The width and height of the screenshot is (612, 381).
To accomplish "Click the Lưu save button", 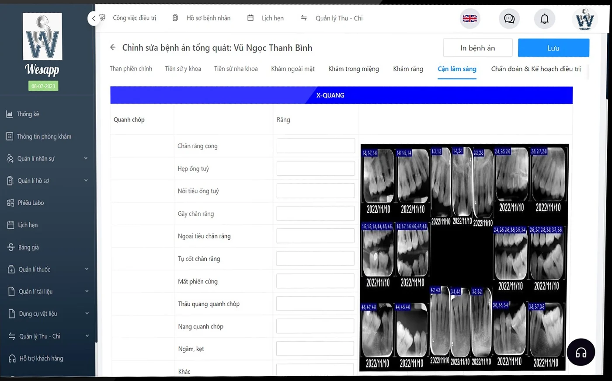I will 553,48.
